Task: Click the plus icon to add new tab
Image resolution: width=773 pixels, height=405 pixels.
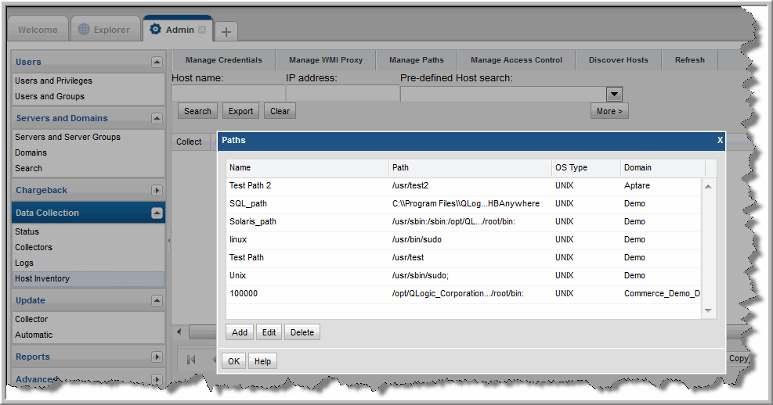Action: point(226,31)
